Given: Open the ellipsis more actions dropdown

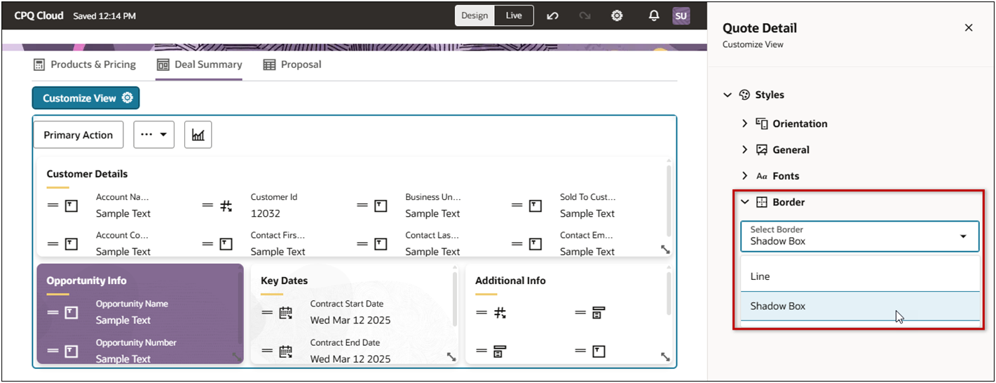Looking at the screenshot, I should point(154,135).
